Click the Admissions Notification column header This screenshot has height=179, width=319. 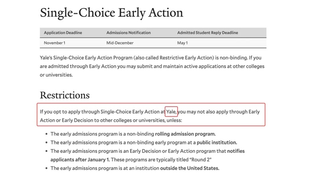pos(128,33)
